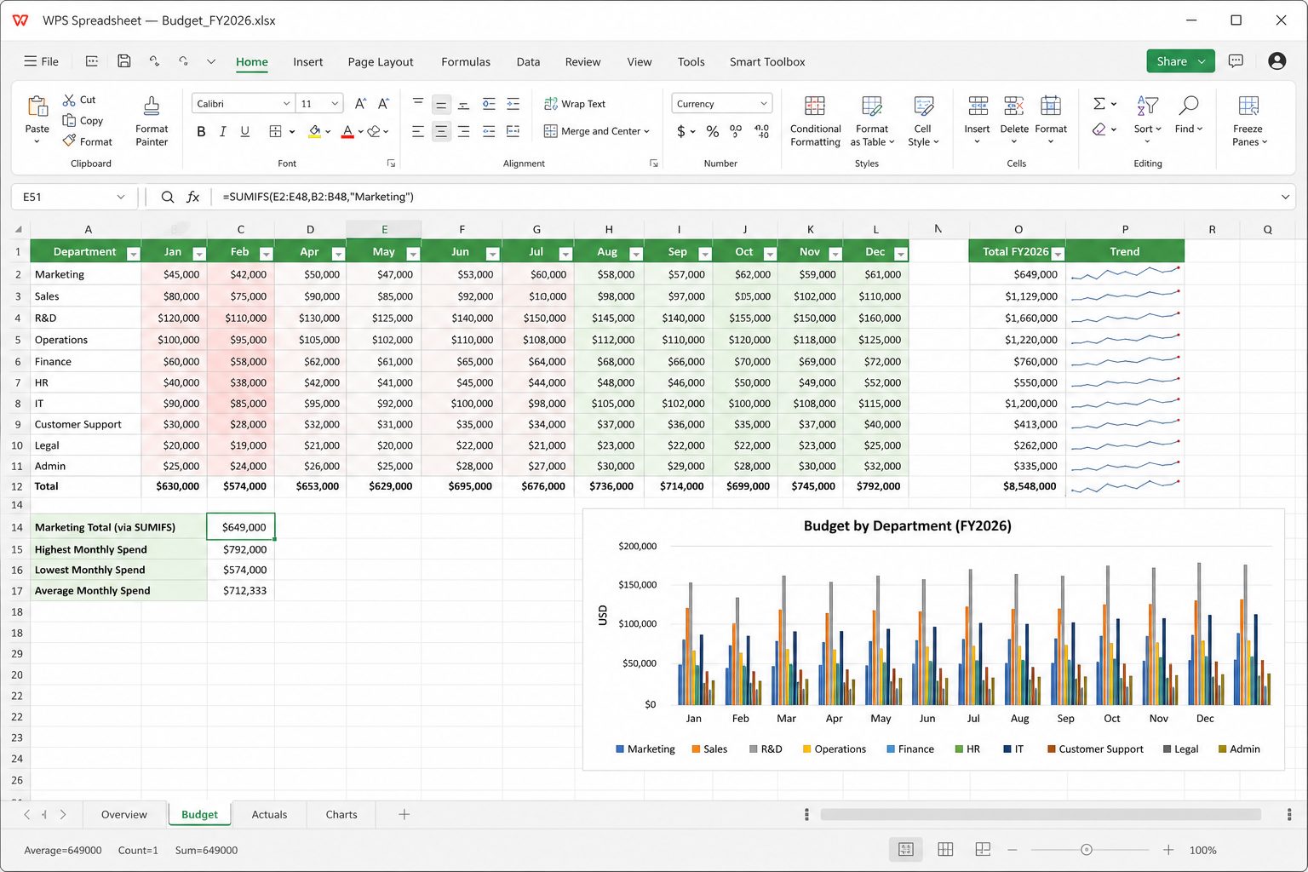Click the Copy icon

pos(69,120)
